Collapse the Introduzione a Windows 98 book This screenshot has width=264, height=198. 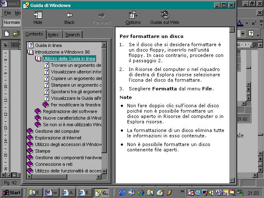click(x=31, y=52)
